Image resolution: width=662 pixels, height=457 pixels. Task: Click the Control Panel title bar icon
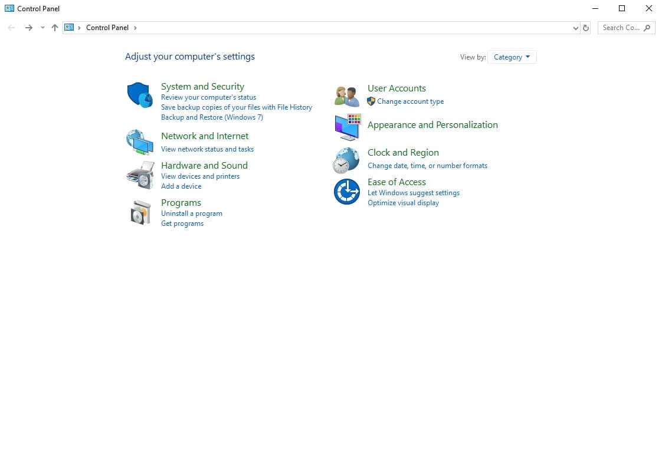[x=9, y=8]
